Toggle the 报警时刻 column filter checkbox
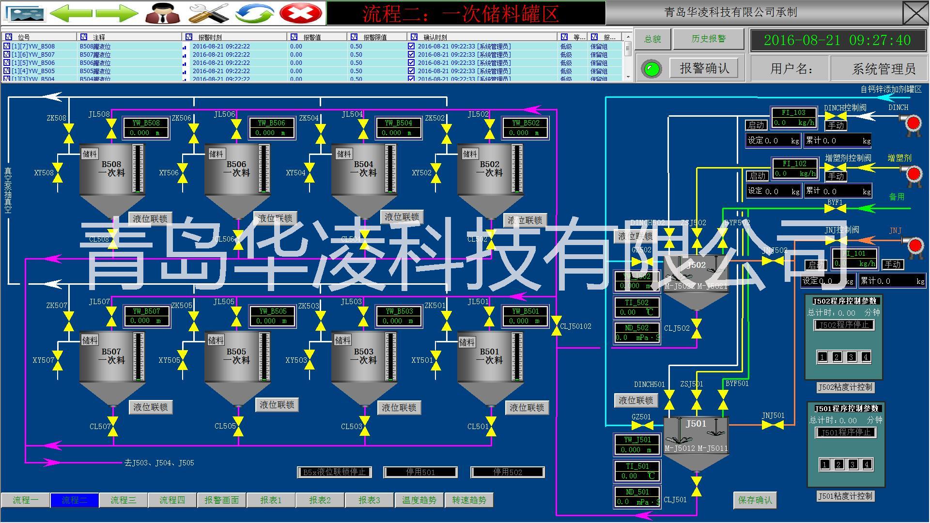This screenshot has height=523, width=930. coord(189,37)
